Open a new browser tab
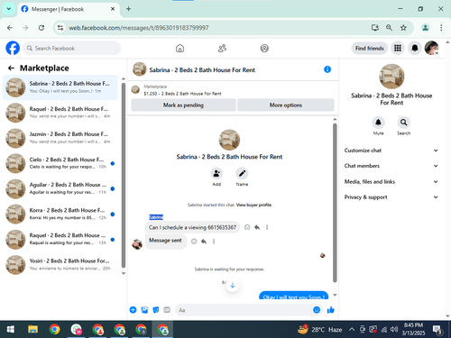The width and height of the screenshot is (451, 338). pos(128,9)
